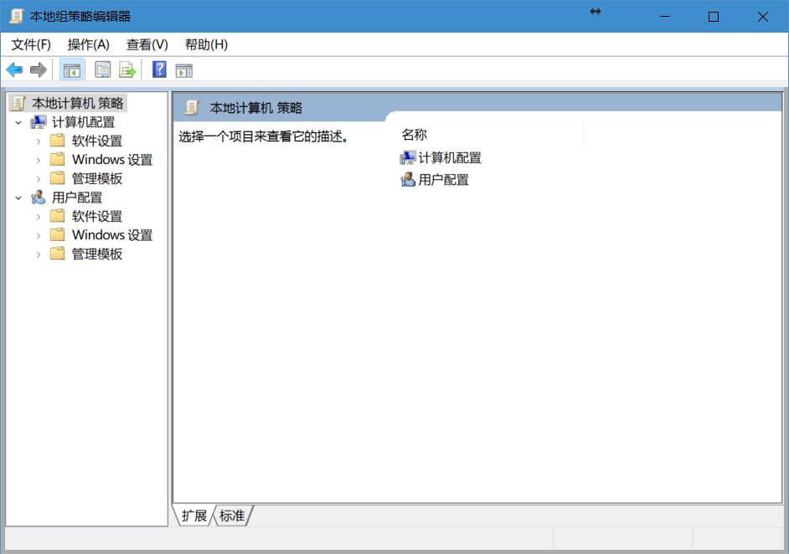Click the 计算机配置 icon in the tree
Viewport: 789px width, 554px height.
pos(39,121)
